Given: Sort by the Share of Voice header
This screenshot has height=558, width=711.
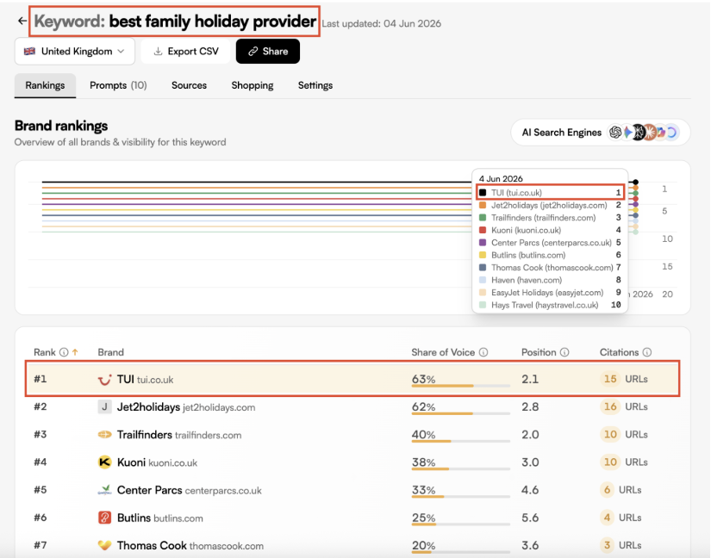Looking at the screenshot, I should (x=443, y=352).
